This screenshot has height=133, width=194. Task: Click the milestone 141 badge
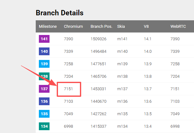[44, 39]
